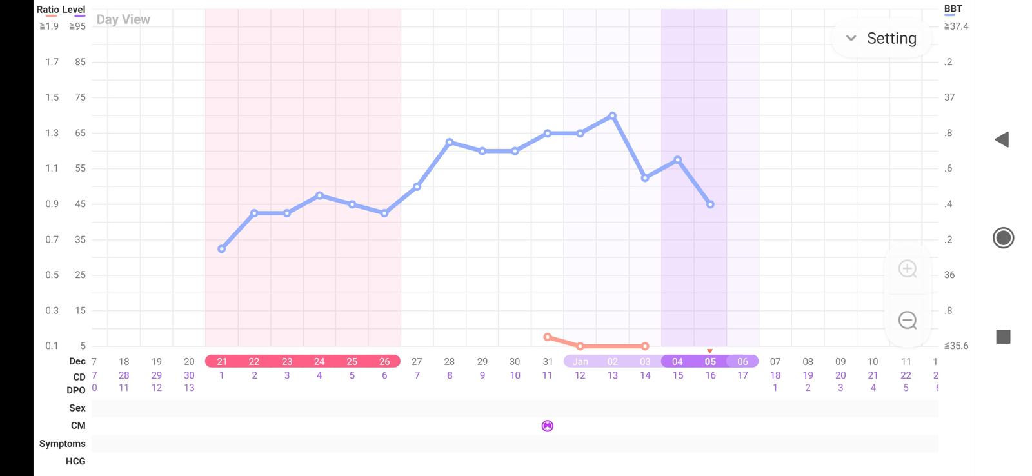Click the chevron next to Setting
The width and height of the screenshot is (1032, 476).
(851, 39)
